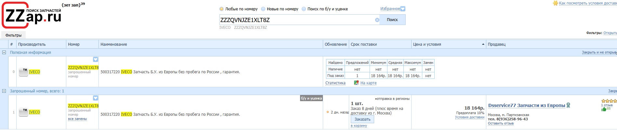This screenshot has height=131, width=617.
Task: Select Поиск по б/у и уценке option
Action: click(304, 9)
